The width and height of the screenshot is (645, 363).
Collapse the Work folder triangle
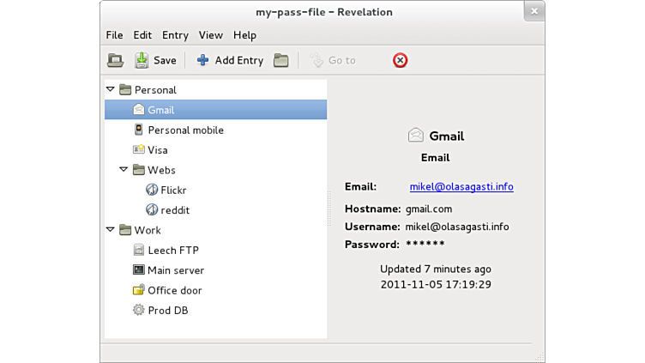(111, 230)
